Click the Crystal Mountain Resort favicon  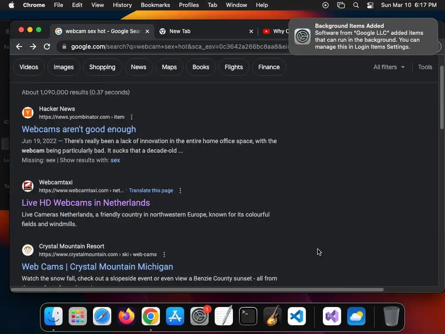tap(28, 250)
